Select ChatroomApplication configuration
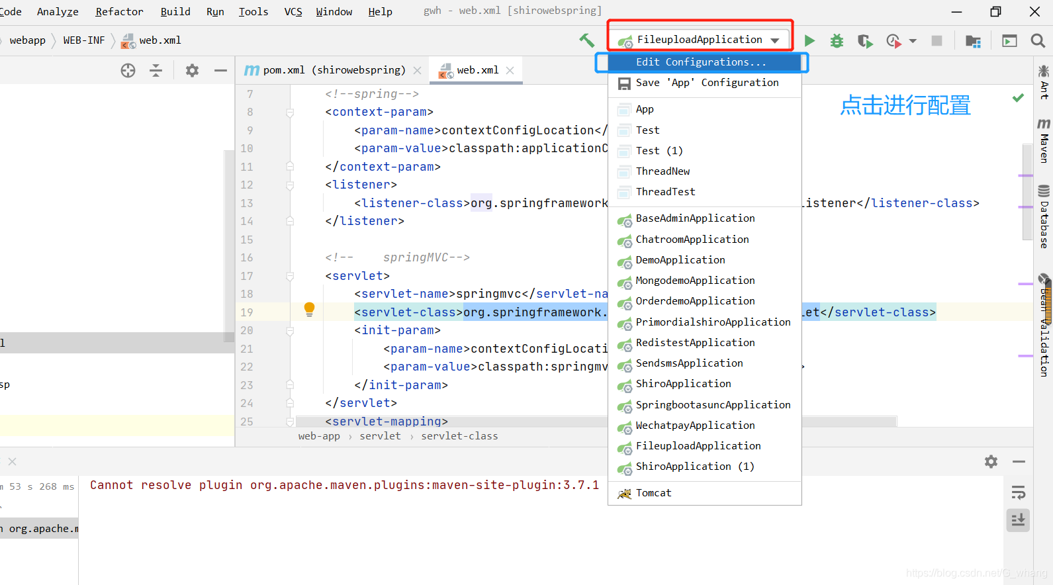 (x=705, y=240)
